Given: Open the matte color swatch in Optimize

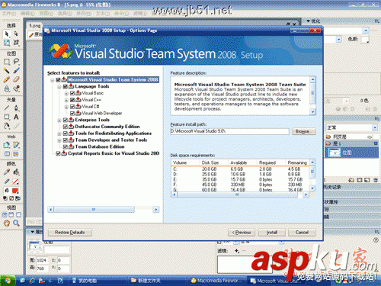Looking at the screenshot, I should click(365, 40).
